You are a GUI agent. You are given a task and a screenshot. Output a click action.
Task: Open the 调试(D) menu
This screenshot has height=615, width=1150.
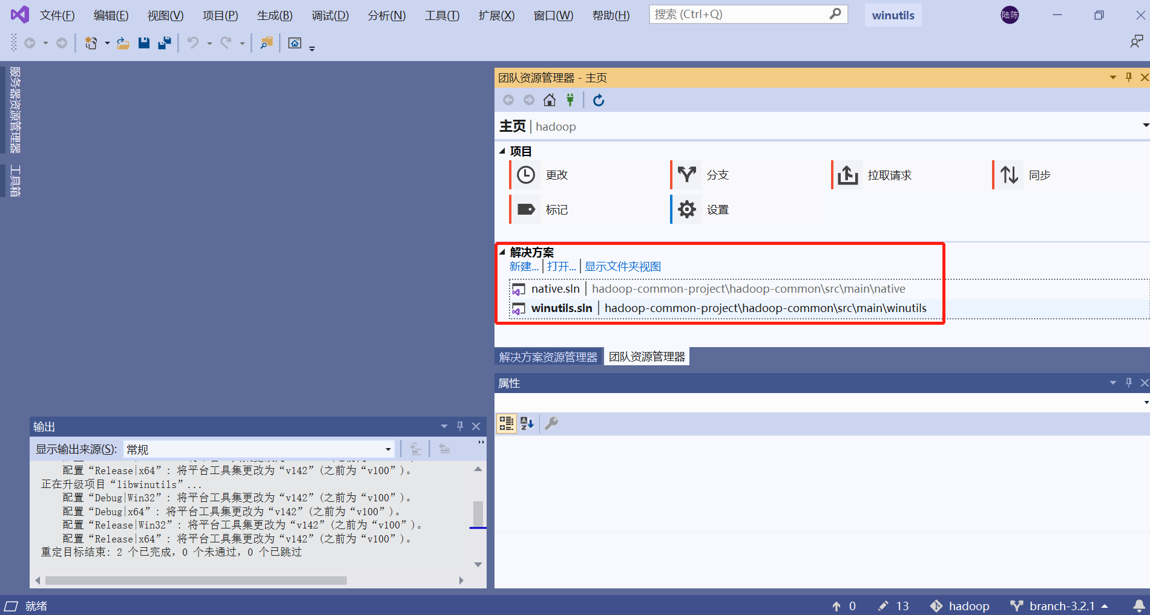point(330,16)
